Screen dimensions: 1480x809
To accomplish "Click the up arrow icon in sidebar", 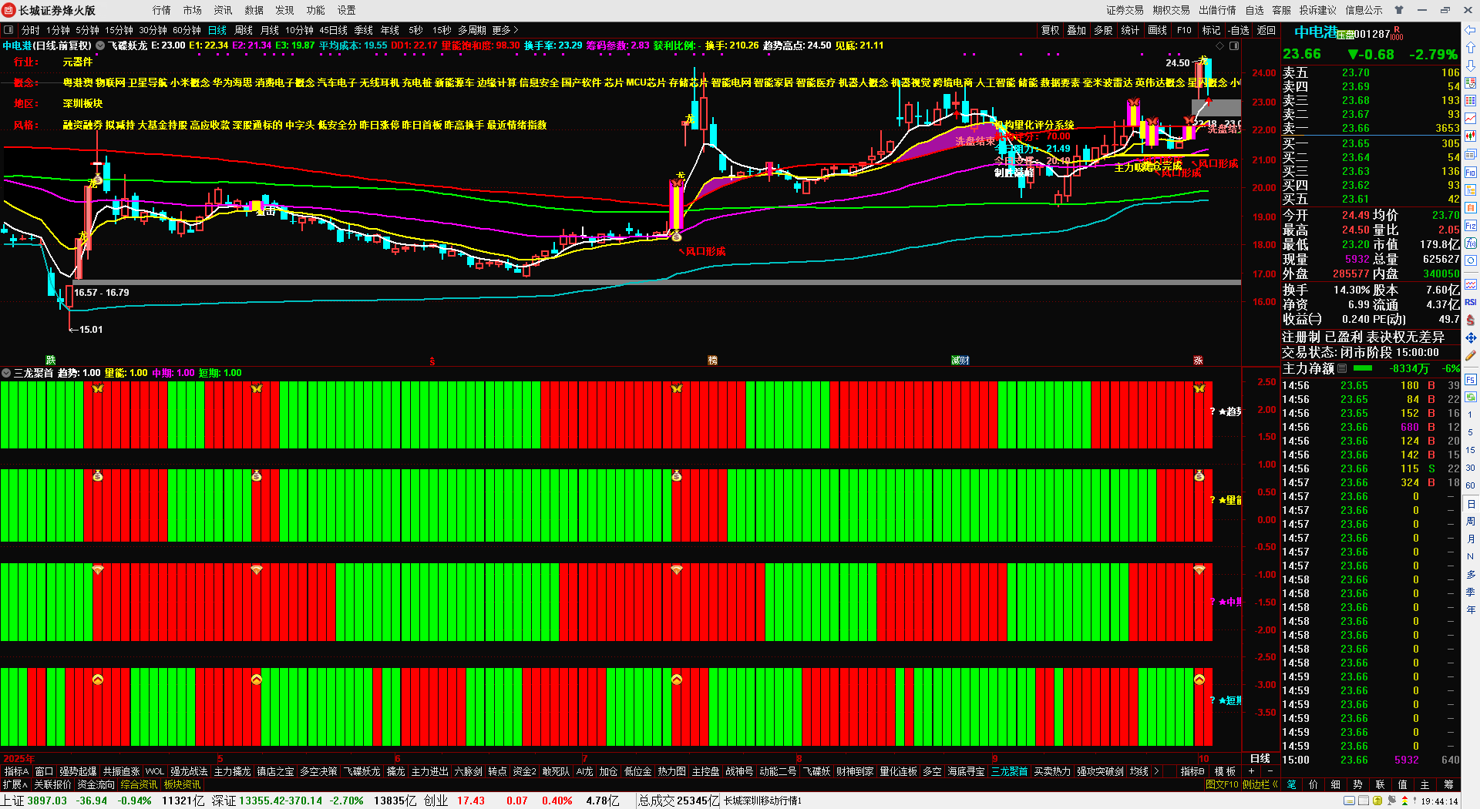I will click(1471, 48).
